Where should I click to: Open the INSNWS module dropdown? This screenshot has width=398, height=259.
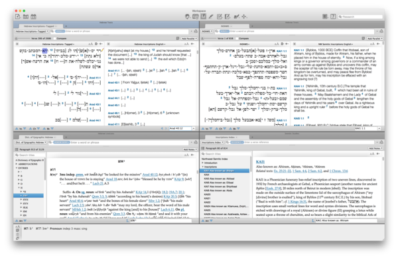[x=207, y=31]
